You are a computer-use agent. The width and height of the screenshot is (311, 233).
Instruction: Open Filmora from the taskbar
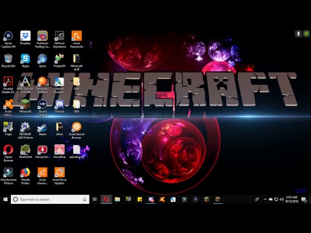184,199
